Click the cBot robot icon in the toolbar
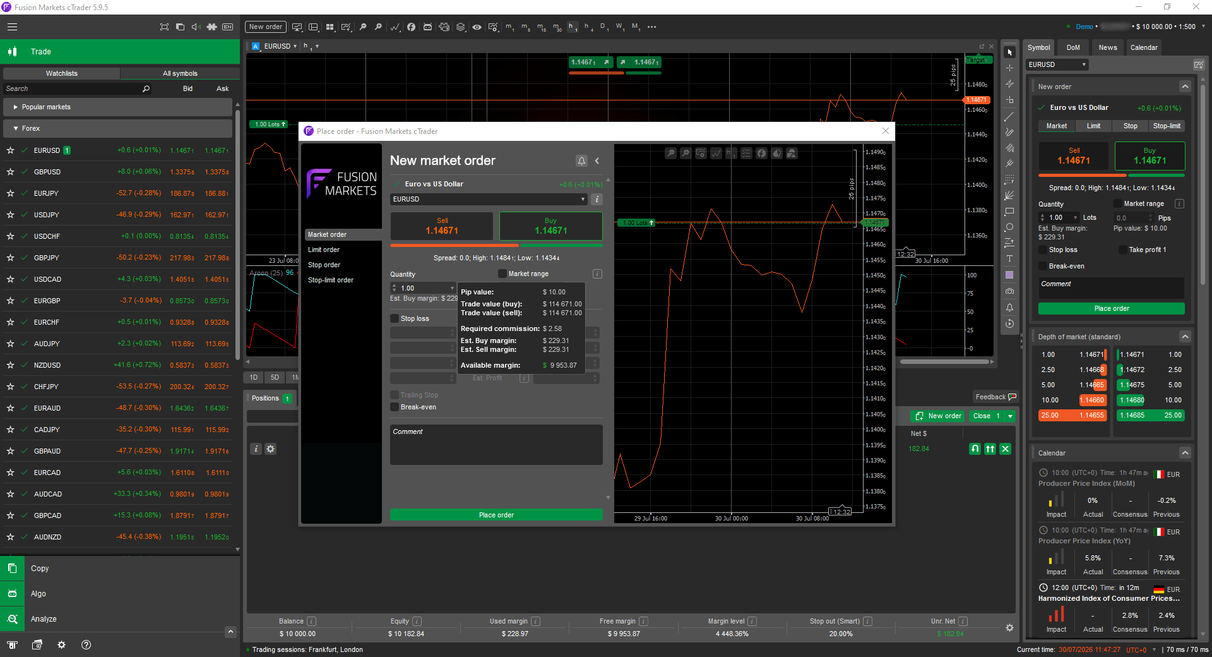The image size is (1212, 657). tap(427, 27)
